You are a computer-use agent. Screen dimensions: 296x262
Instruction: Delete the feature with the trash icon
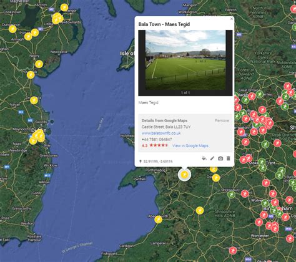[x=229, y=158]
